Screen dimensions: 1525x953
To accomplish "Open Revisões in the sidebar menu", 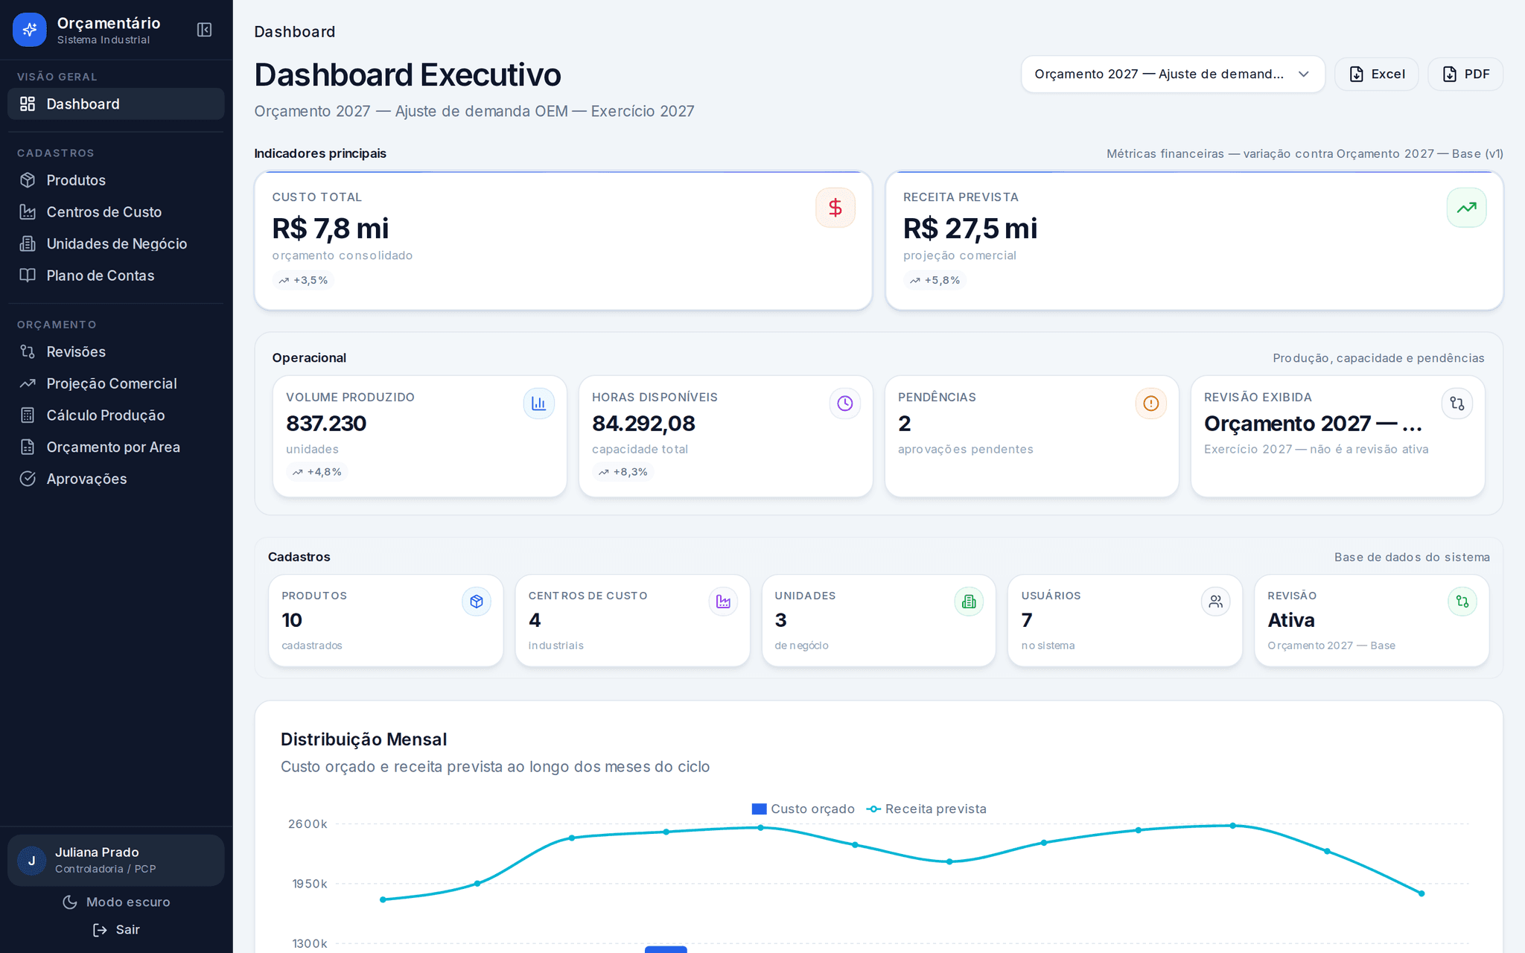I will [115, 351].
